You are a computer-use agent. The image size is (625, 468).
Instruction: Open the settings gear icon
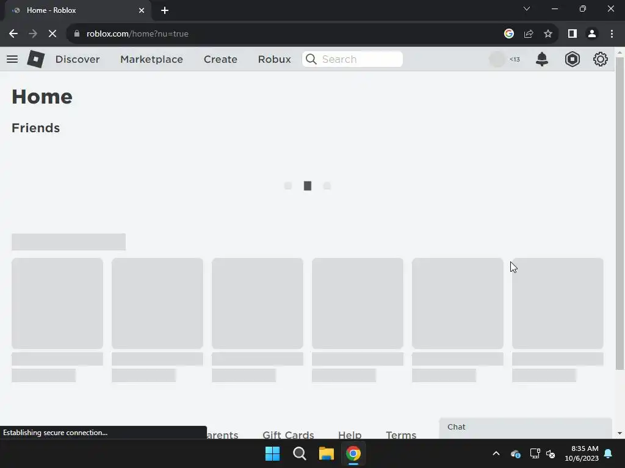click(x=600, y=59)
